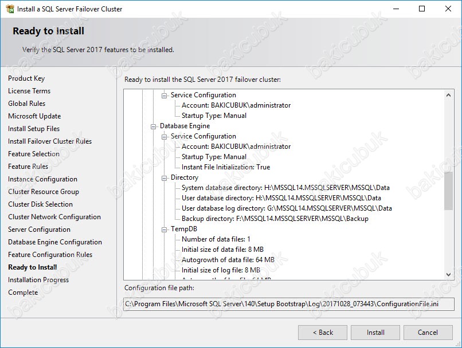Select the Product Key step
Viewport: 462px width, 348px height.
26,78
